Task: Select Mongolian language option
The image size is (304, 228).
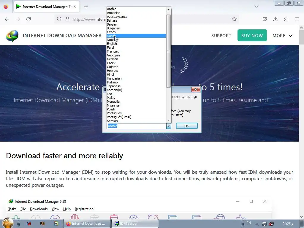Action: [136, 102]
